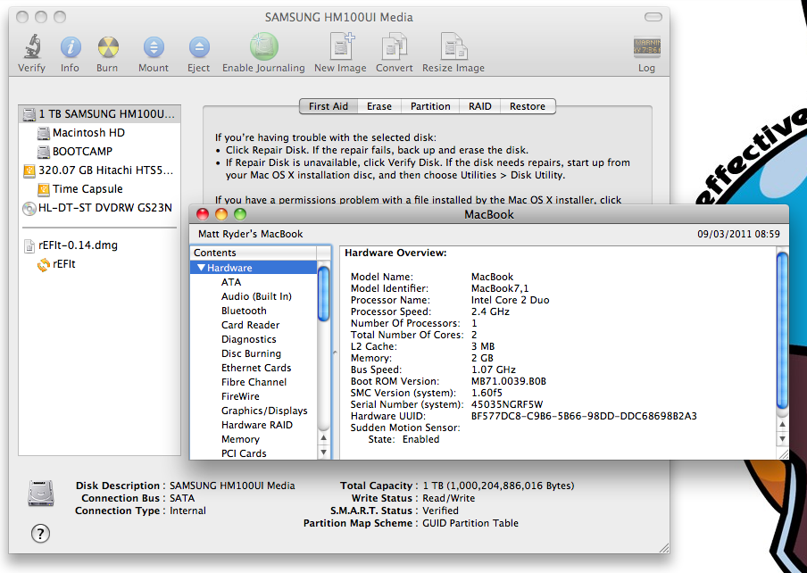This screenshot has height=573, width=807.
Task: Select Memory in the Contents list
Action: pos(254,440)
